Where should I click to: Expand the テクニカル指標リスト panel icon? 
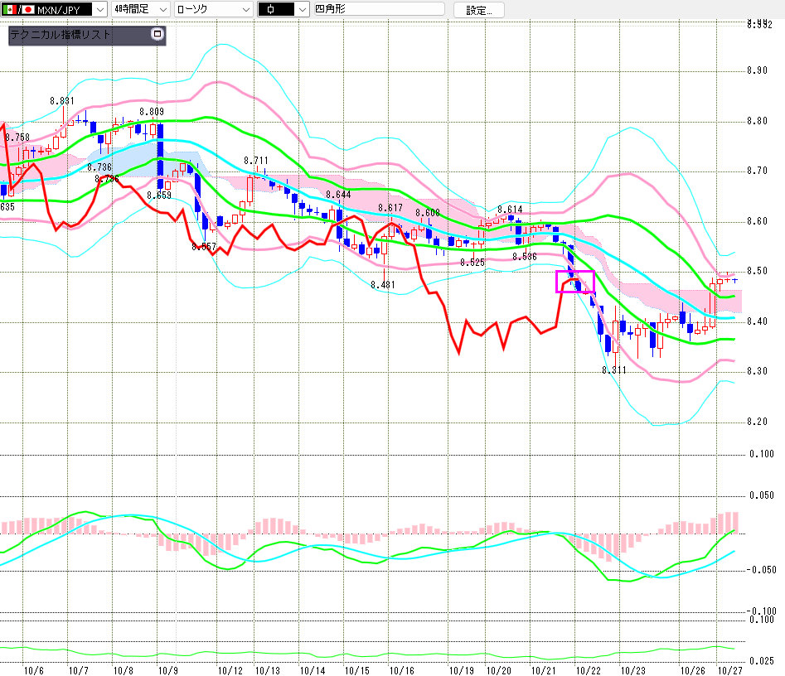pos(157,34)
